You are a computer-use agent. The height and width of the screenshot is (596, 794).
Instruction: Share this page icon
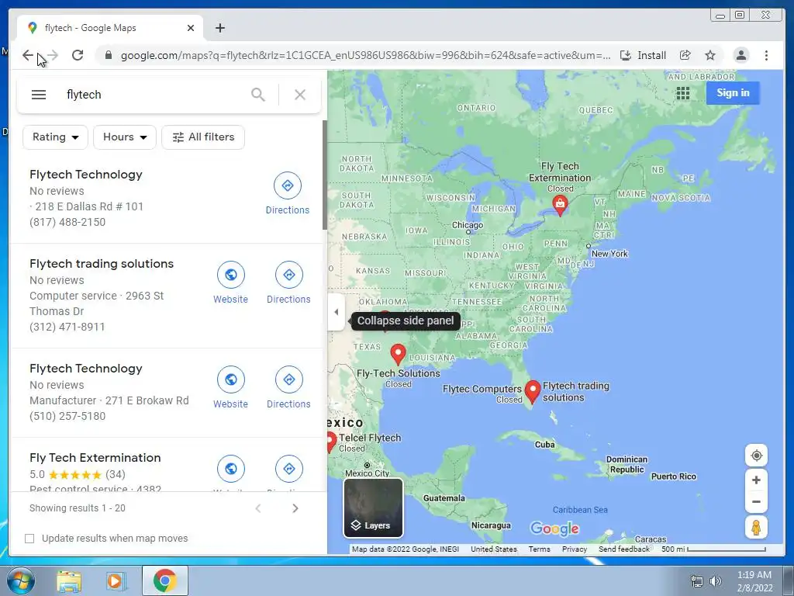point(685,55)
